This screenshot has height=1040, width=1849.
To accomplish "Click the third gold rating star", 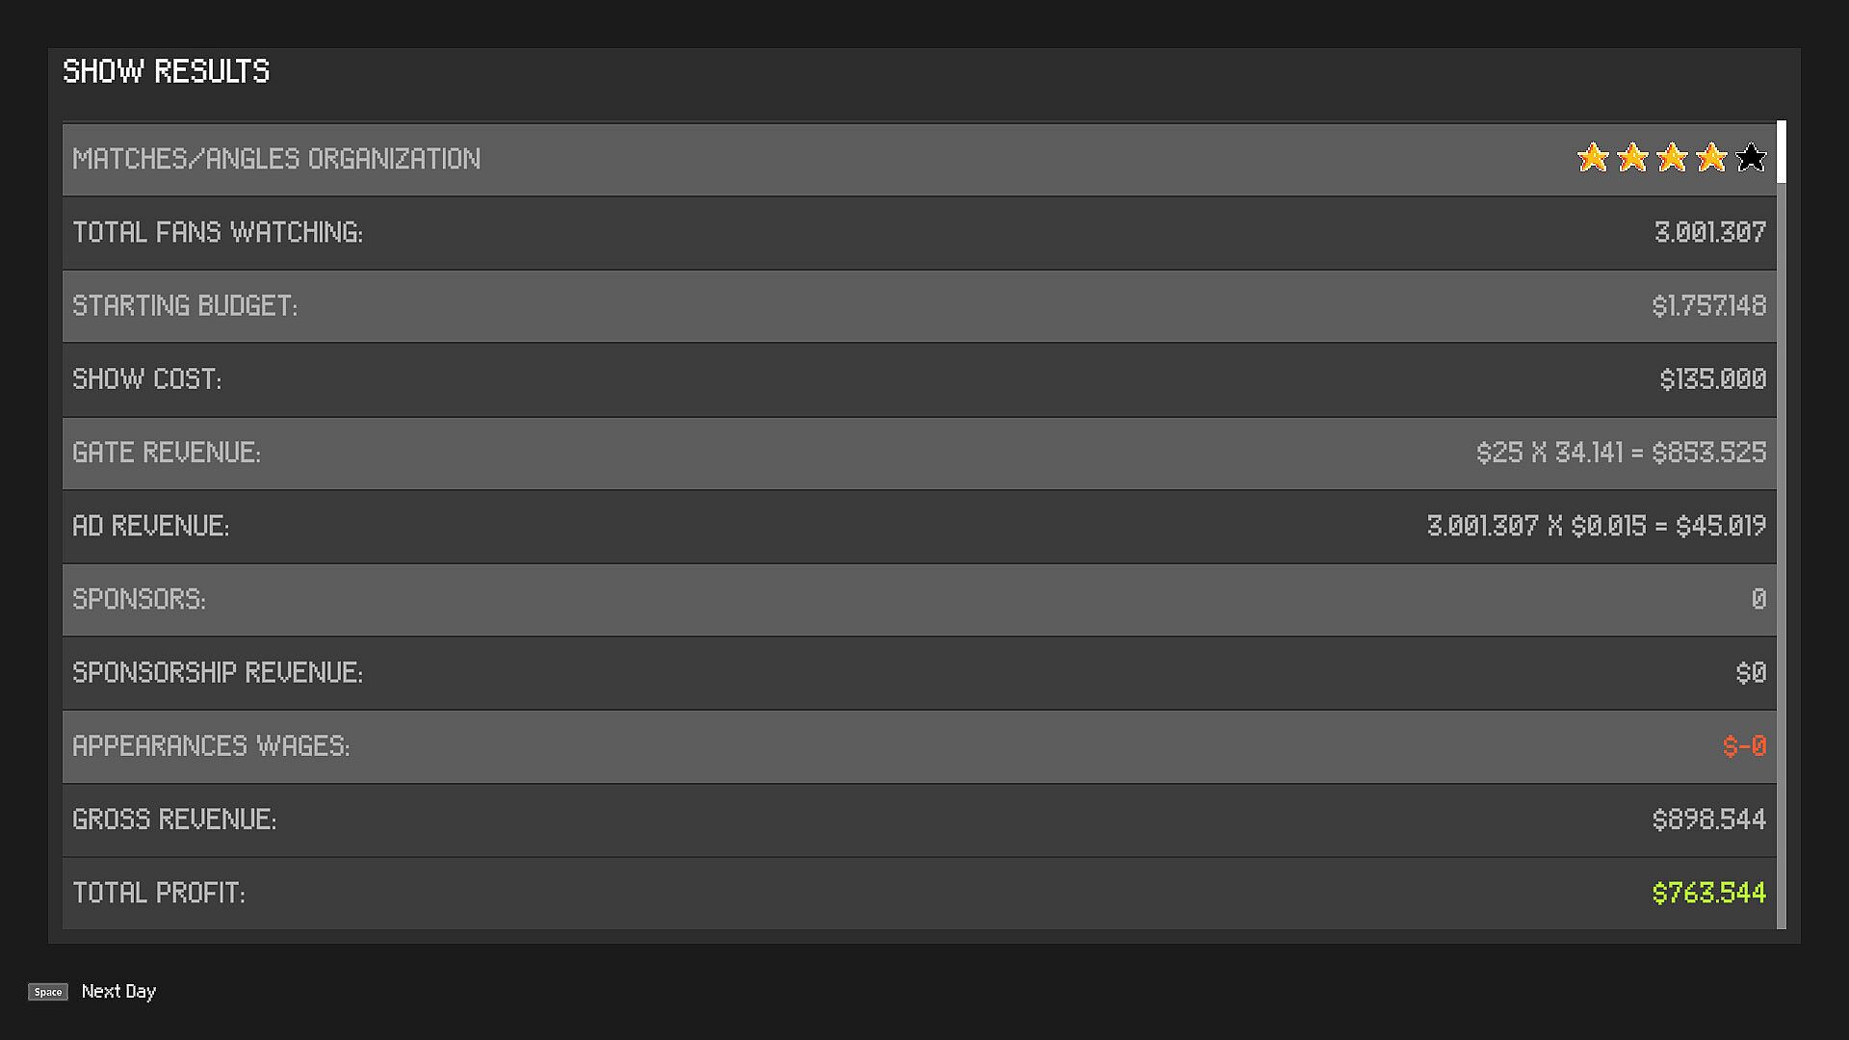I will [x=1672, y=158].
